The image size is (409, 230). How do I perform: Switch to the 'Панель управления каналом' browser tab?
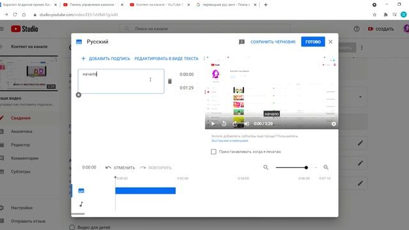[93, 4]
